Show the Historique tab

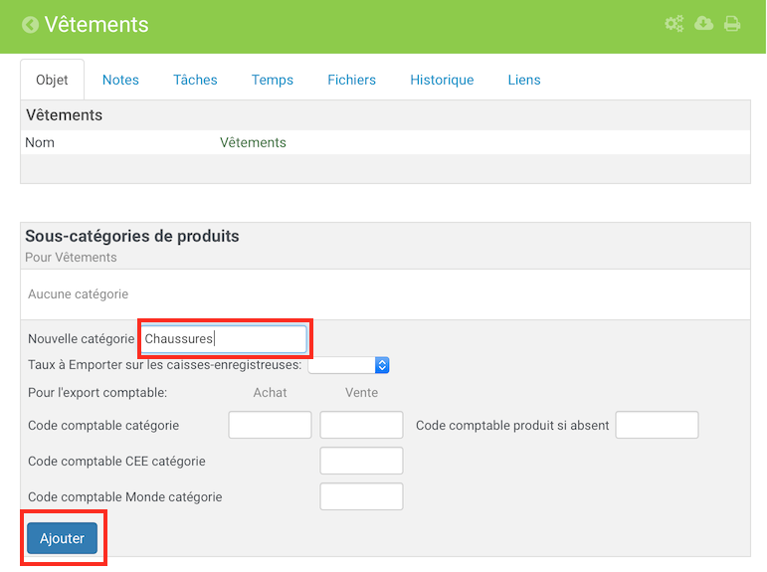pyautogui.click(x=442, y=80)
